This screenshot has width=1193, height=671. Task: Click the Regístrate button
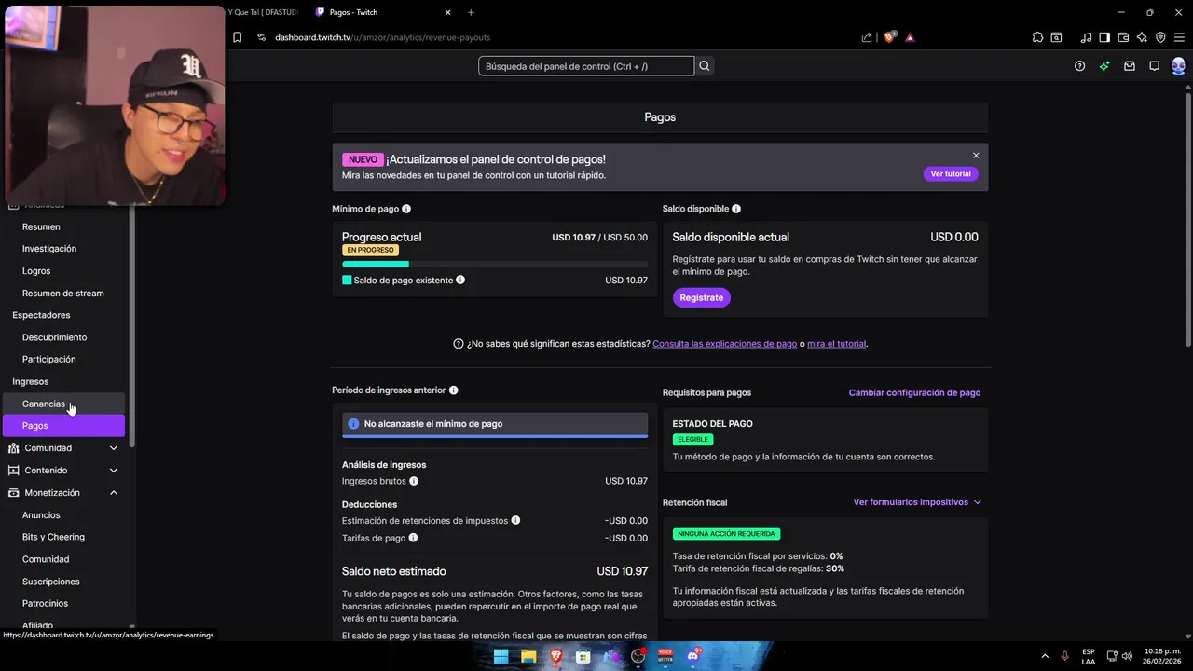click(x=701, y=297)
